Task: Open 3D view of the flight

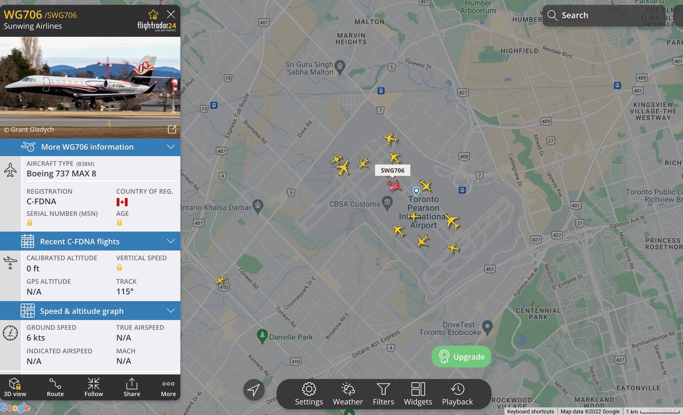Action: click(15, 387)
